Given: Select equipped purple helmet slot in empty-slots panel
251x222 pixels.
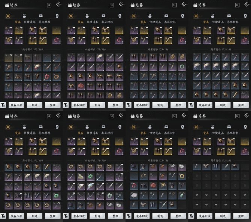Looking at the screenshot, I should pyautogui.click(x=221, y=142).
